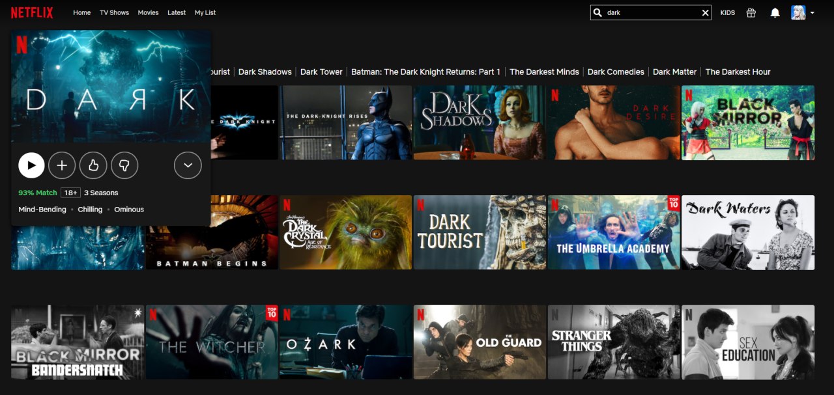834x395 pixels.
Task: Open The Dark Crystal thumbnail
Action: coord(345,232)
